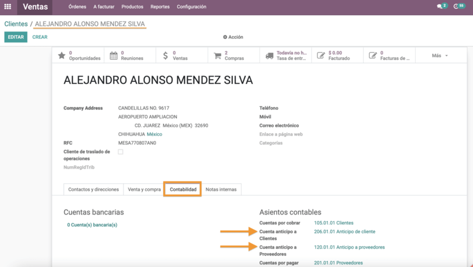
Task: Click the Cuentas bancarias heading
Action: [94, 212]
